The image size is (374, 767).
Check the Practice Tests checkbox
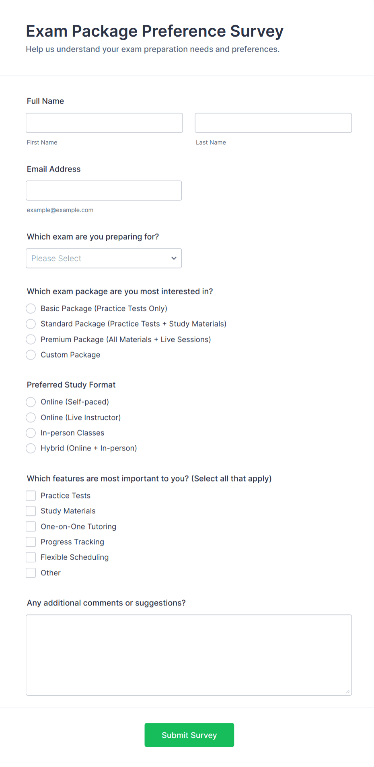click(31, 495)
